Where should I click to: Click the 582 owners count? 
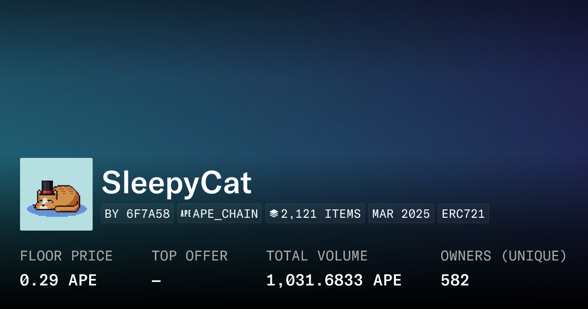point(455,281)
